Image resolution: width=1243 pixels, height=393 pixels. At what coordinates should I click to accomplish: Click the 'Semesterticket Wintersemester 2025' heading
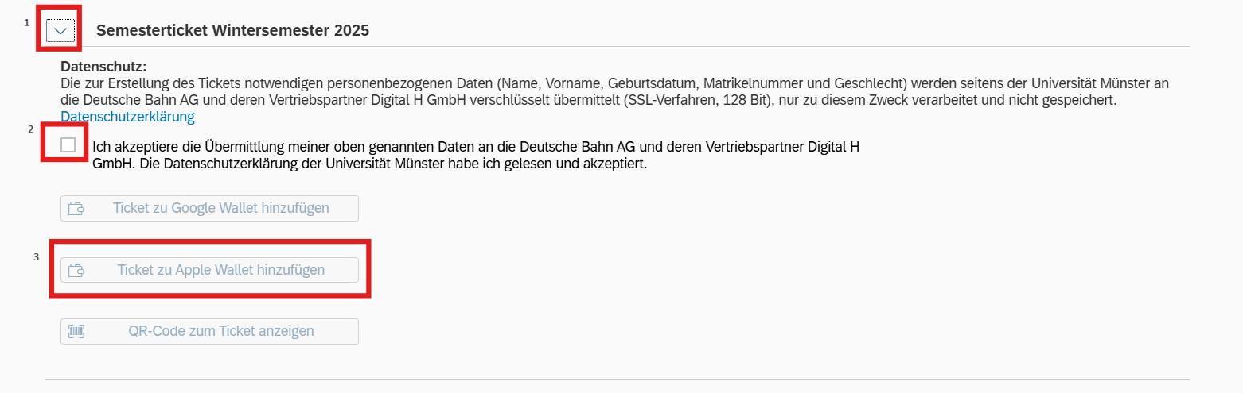click(232, 31)
